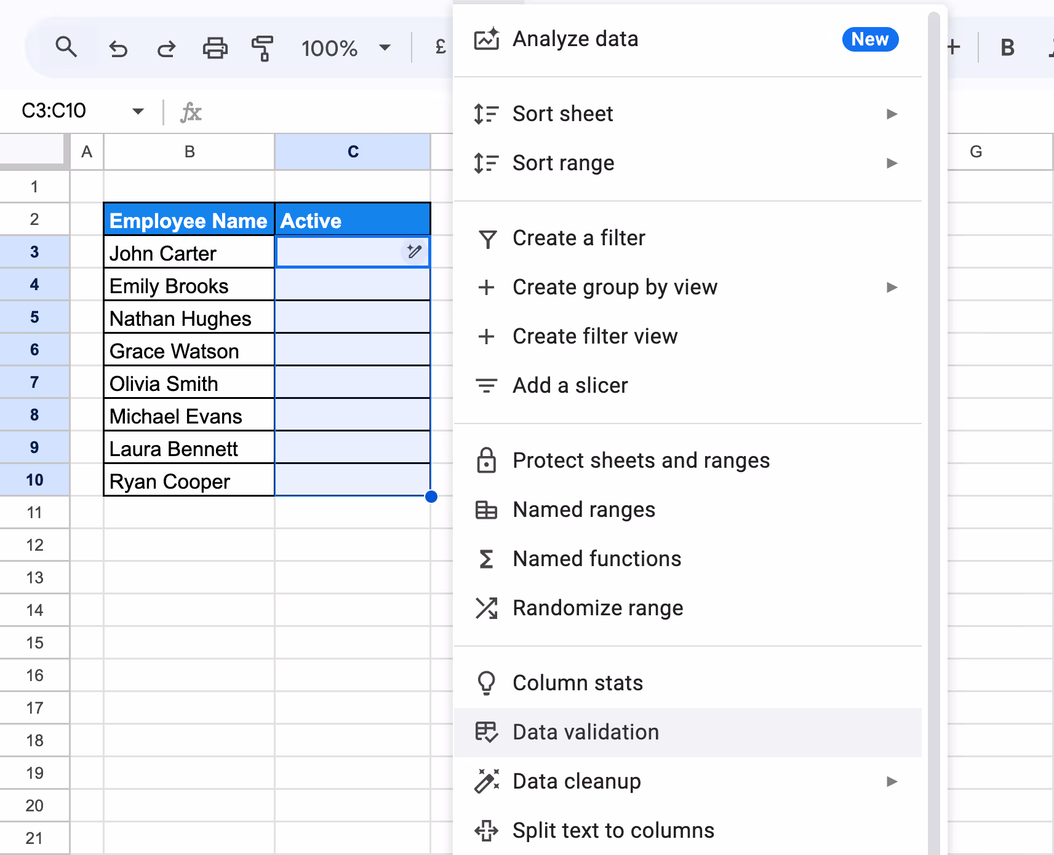Undo the last action
Screen dimensions: 1054x855
(118, 47)
